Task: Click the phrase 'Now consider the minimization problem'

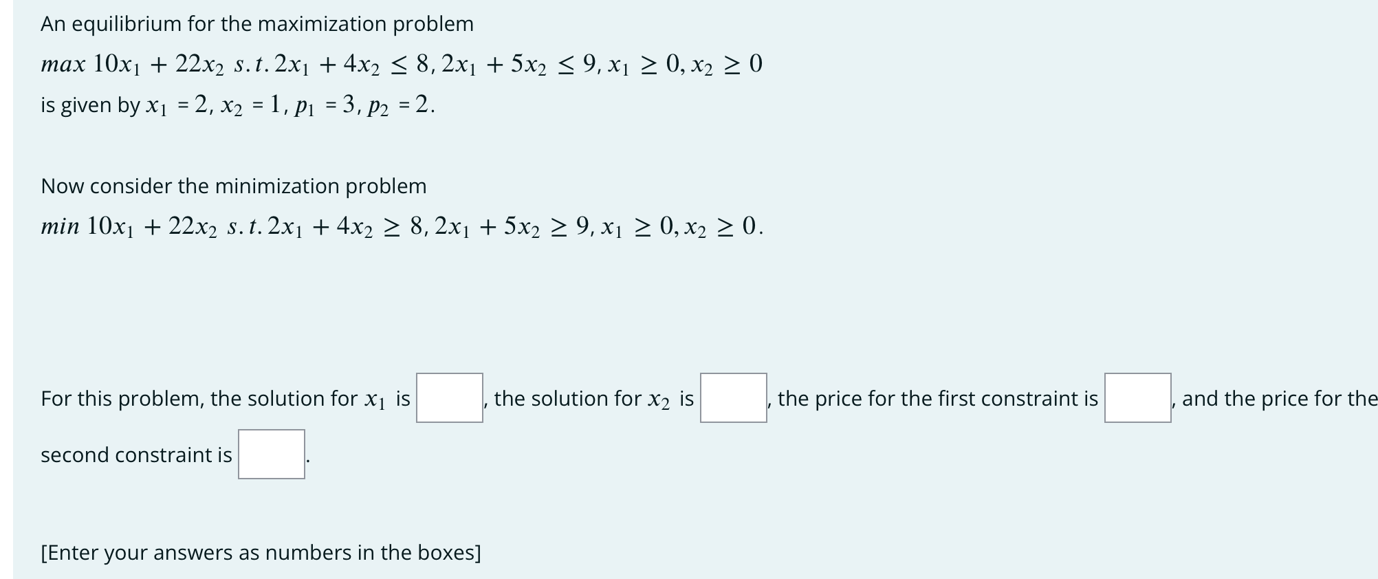Action: (x=234, y=186)
